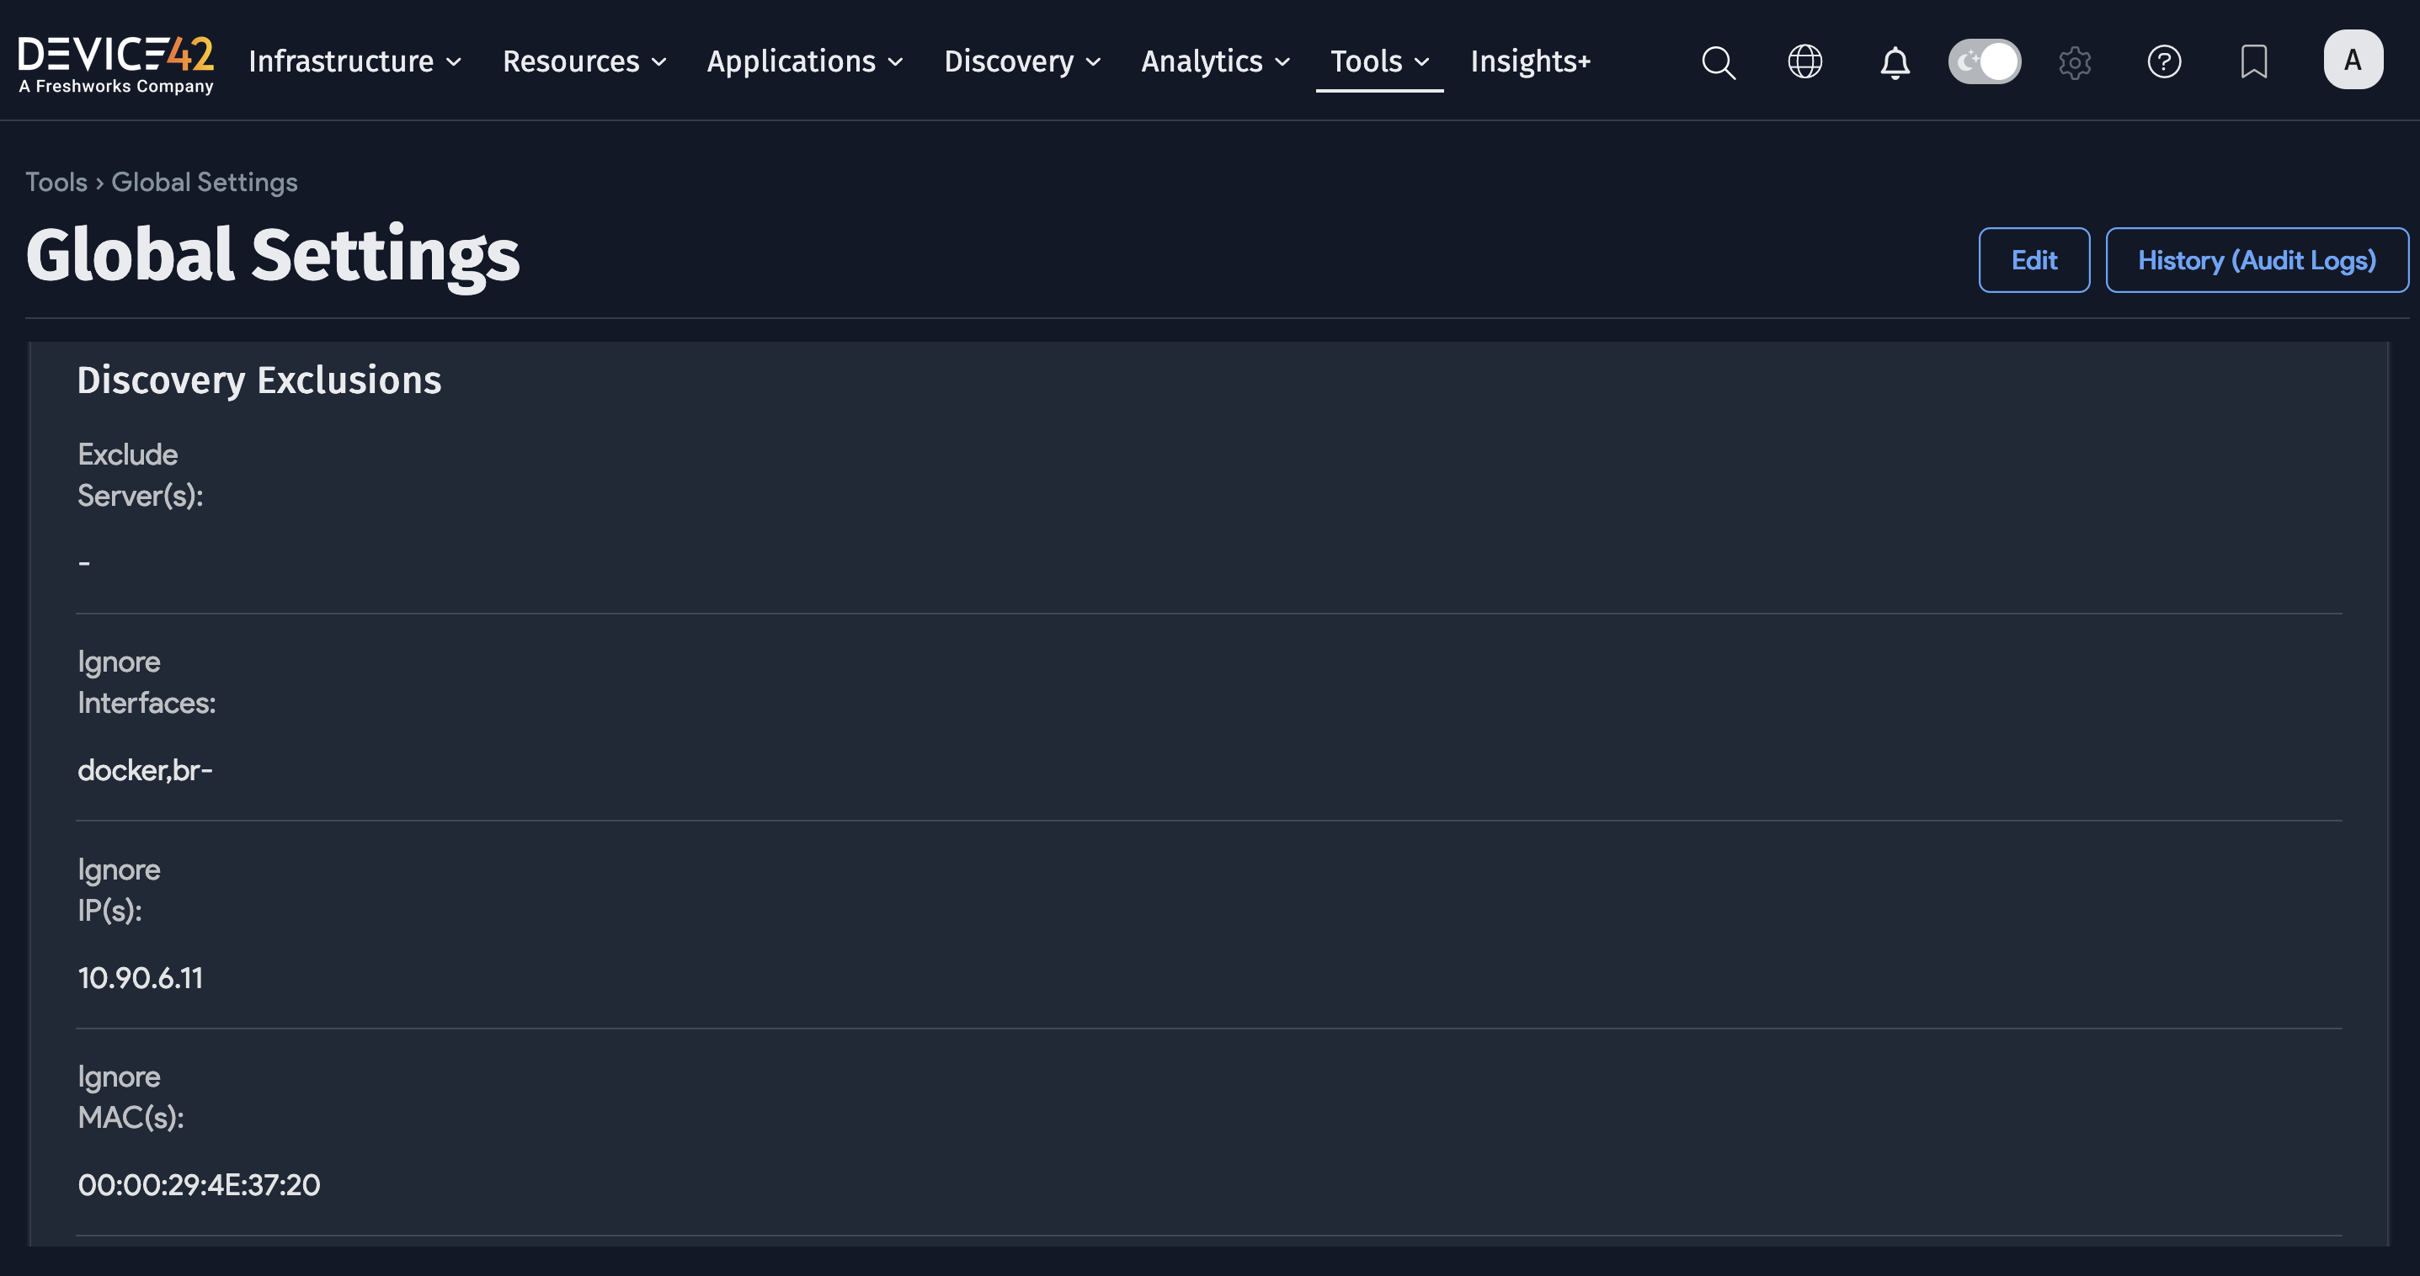Open the settings gear icon
Image resolution: width=2420 pixels, height=1276 pixels.
point(2074,63)
